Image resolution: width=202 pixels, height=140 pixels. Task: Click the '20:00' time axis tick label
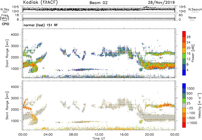pyautogui.click(x=149, y=135)
